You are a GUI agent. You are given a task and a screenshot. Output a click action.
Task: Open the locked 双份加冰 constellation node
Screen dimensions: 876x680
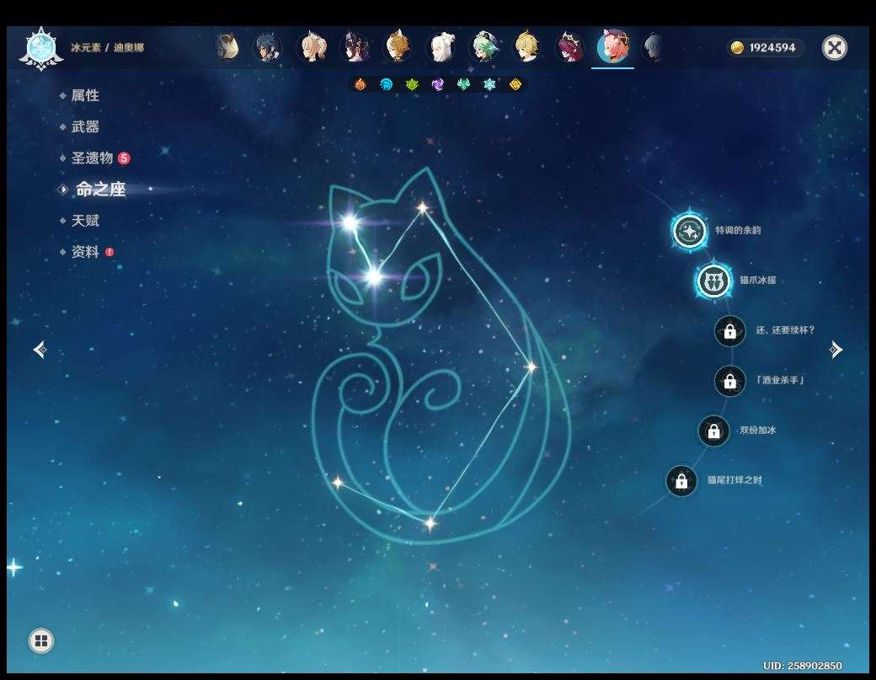click(x=713, y=431)
